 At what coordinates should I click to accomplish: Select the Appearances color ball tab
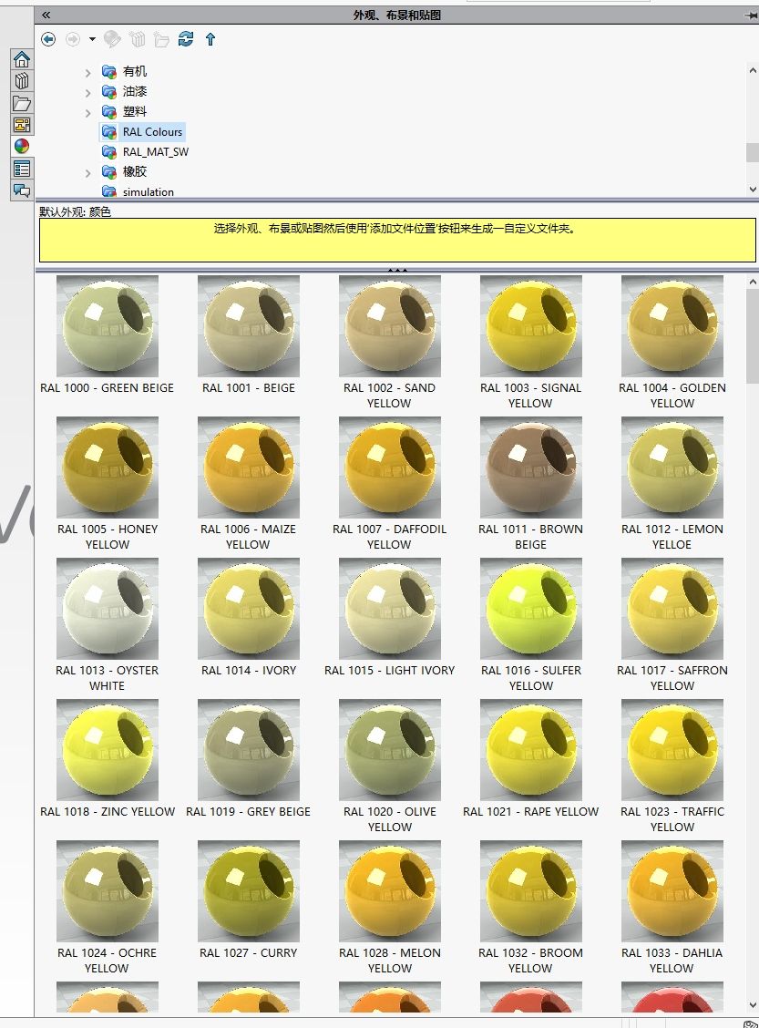22,146
